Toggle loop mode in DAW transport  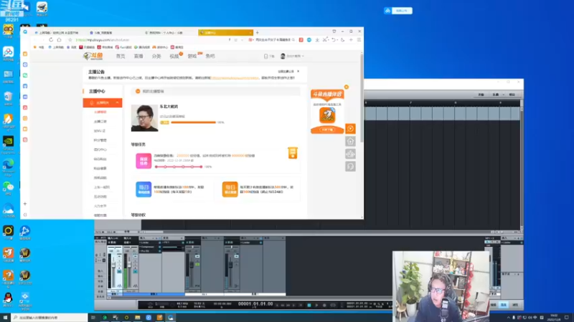pyautogui.click(x=333, y=306)
